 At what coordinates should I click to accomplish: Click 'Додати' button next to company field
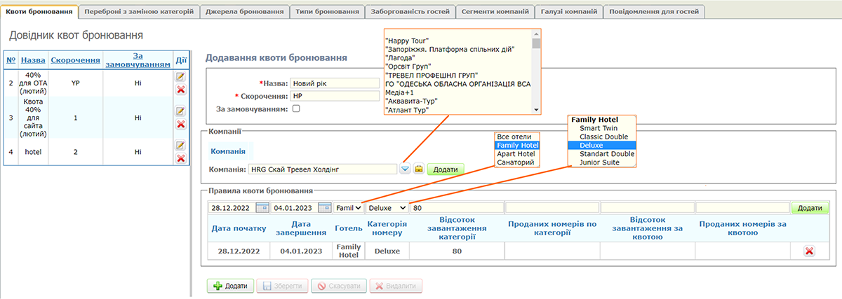pyautogui.click(x=446, y=169)
